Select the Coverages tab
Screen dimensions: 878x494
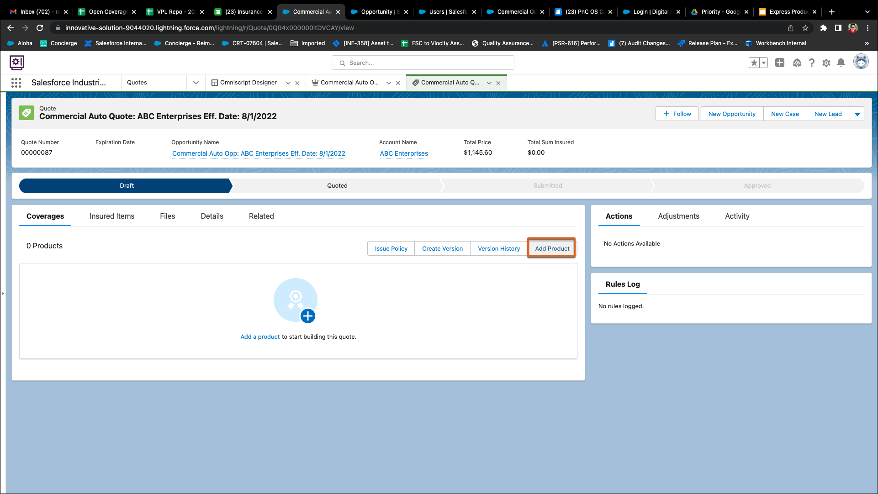tap(45, 216)
